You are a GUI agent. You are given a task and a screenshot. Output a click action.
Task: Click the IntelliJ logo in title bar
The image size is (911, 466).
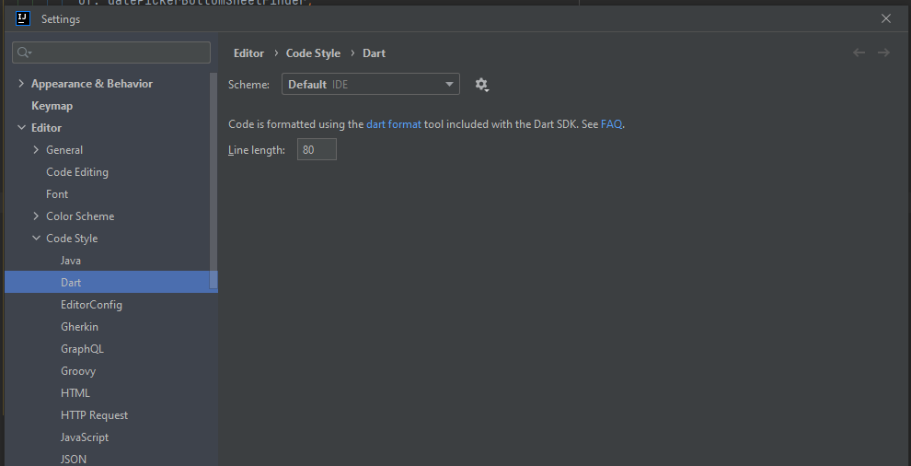coord(23,18)
